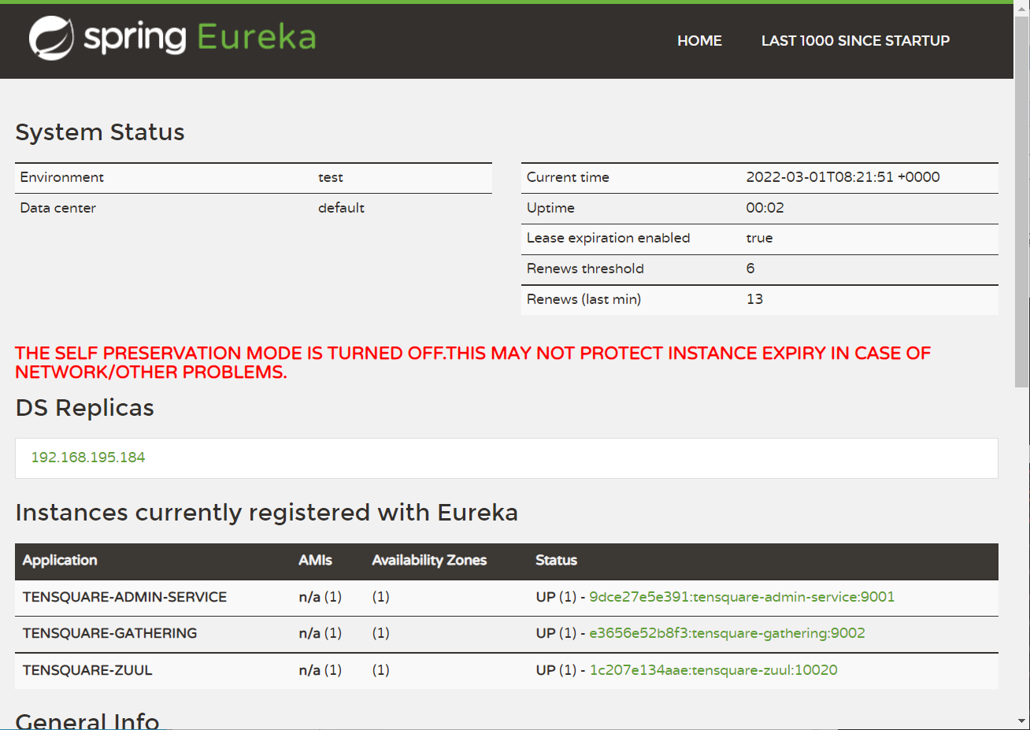1030x730 pixels.
Task: Select the current time value 2022-03-01T08:21:51
Action: point(843,177)
